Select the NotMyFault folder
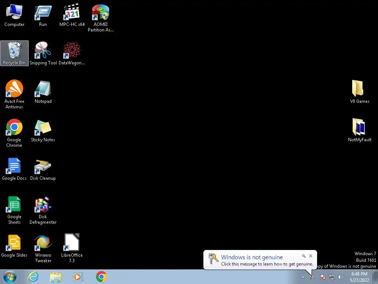Image resolution: width=378 pixels, height=284 pixels. (x=360, y=131)
